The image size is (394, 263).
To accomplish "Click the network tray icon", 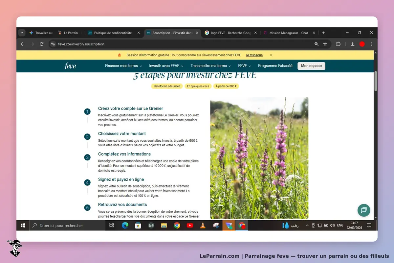I will coord(320,226).
